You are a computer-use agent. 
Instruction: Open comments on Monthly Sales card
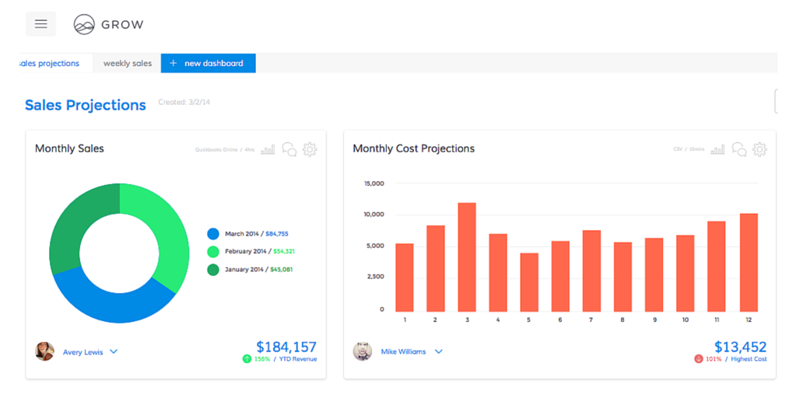tap(289, 149)
